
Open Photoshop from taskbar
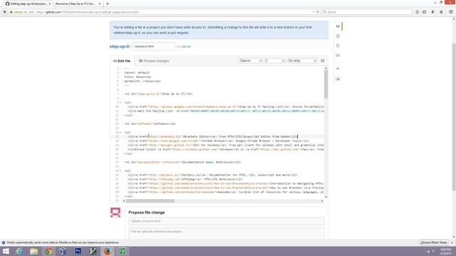click(78, 251)
